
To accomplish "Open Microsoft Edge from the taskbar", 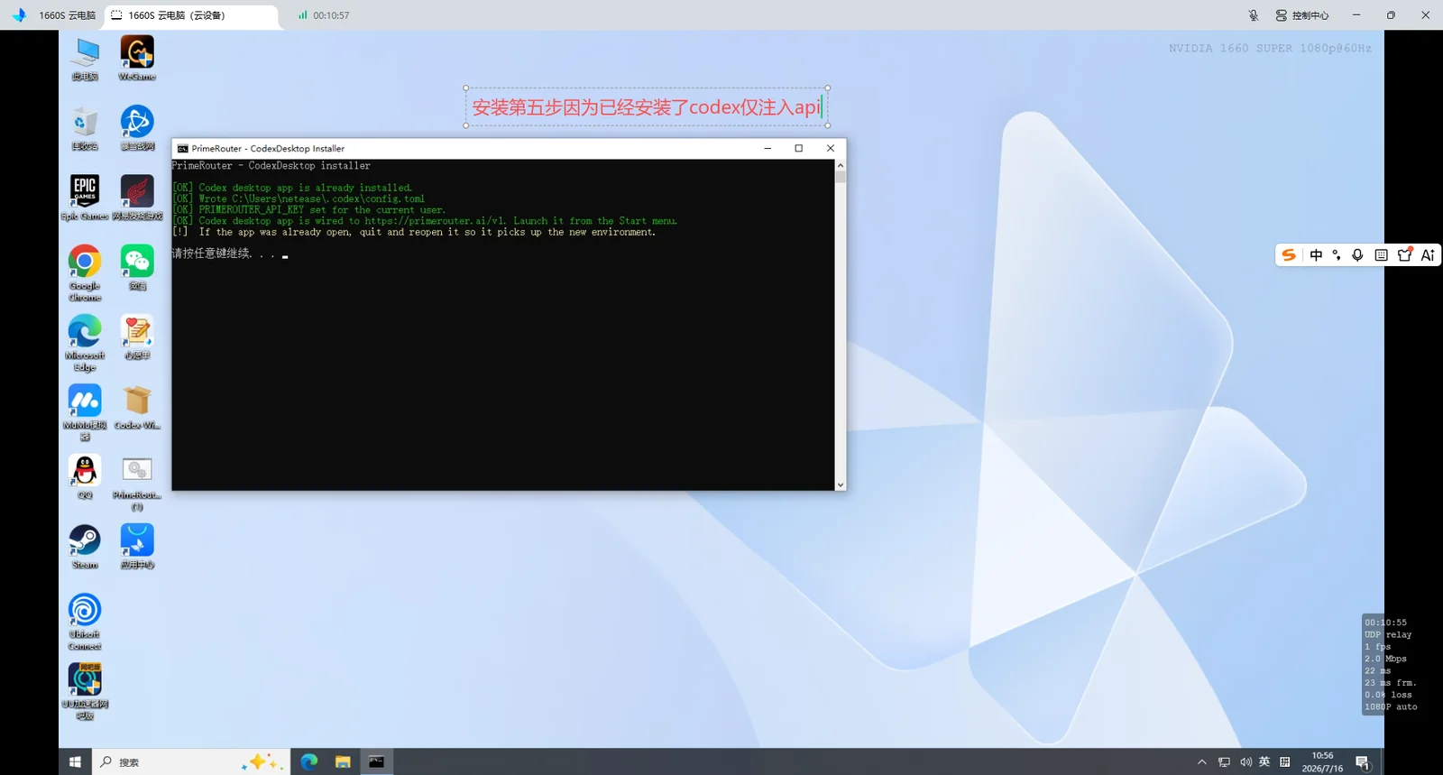I will pos(308,762).
